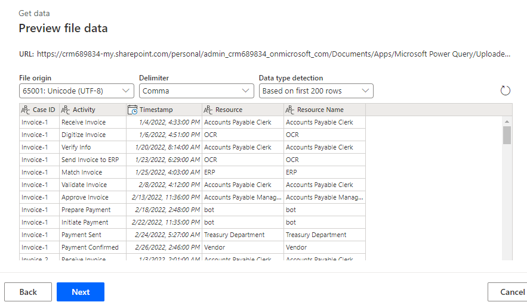Screen dimensions: 527x305
Task: Click the Resource bot cell in Prepare Payment row
Action: (x=243, y=210)
